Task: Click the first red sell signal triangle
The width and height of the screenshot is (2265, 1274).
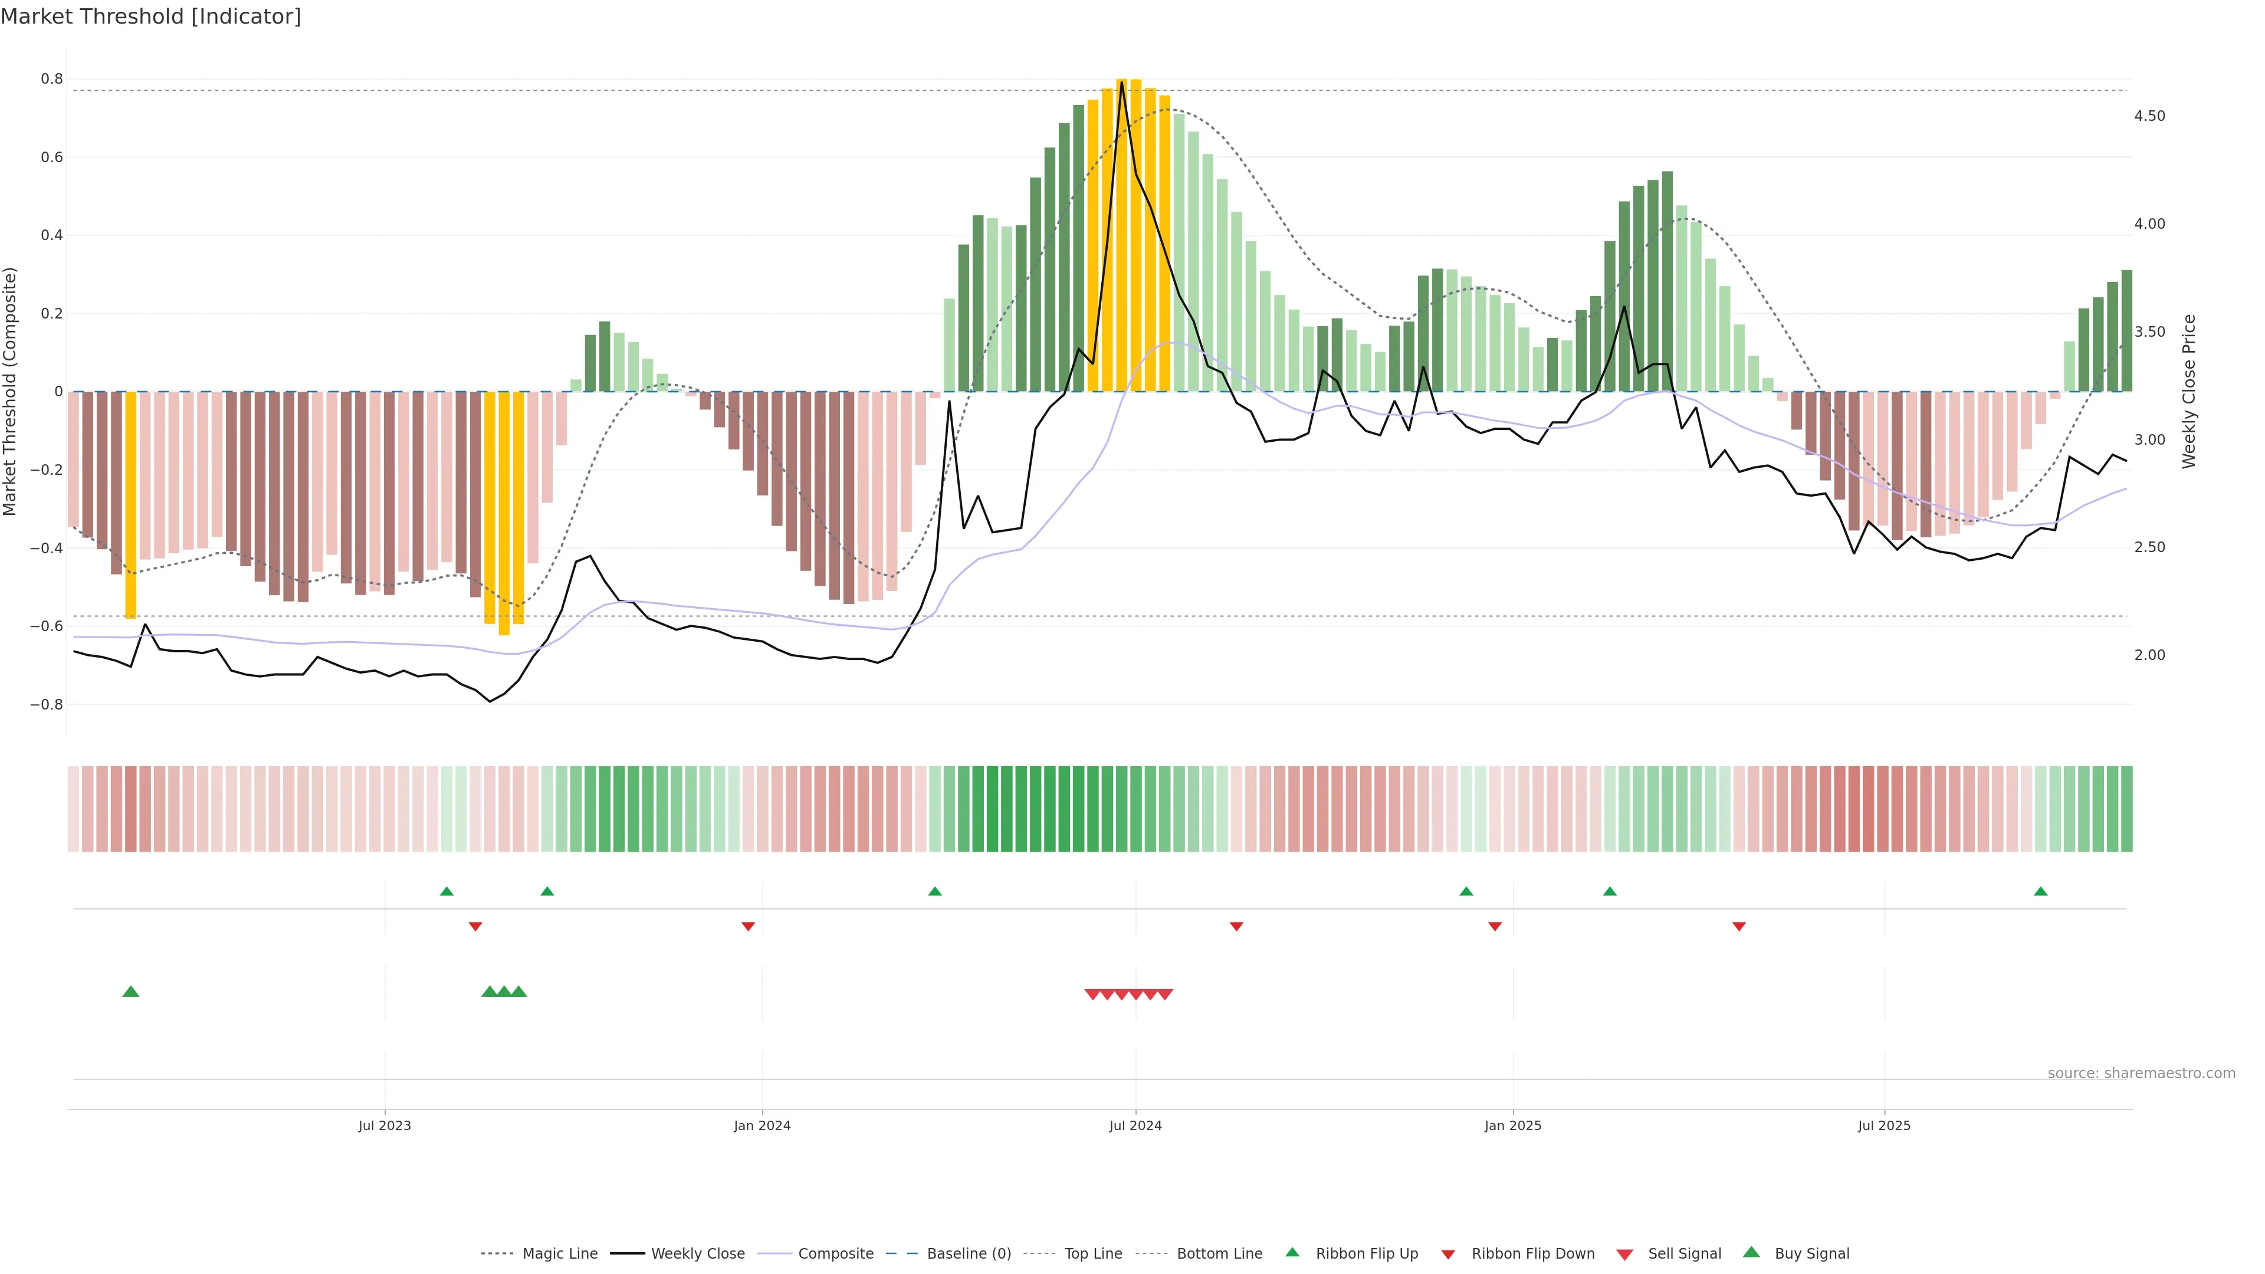Action: (1092, 994)
